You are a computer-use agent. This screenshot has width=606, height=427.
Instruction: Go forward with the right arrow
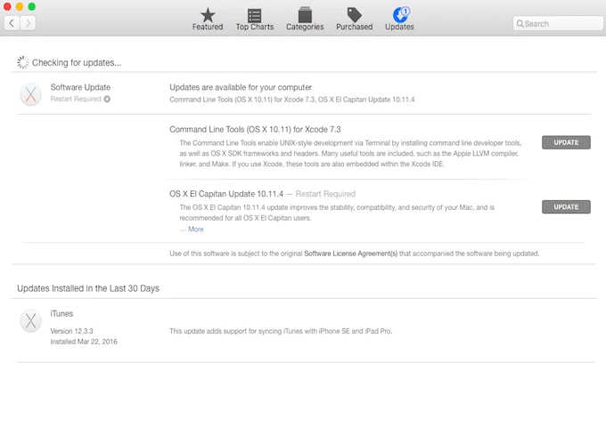point(28,23)
